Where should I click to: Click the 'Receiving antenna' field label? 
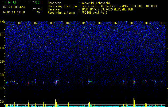click(x=61, y=13)
